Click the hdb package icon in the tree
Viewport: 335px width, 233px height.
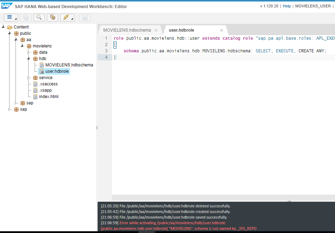[36, 58]
